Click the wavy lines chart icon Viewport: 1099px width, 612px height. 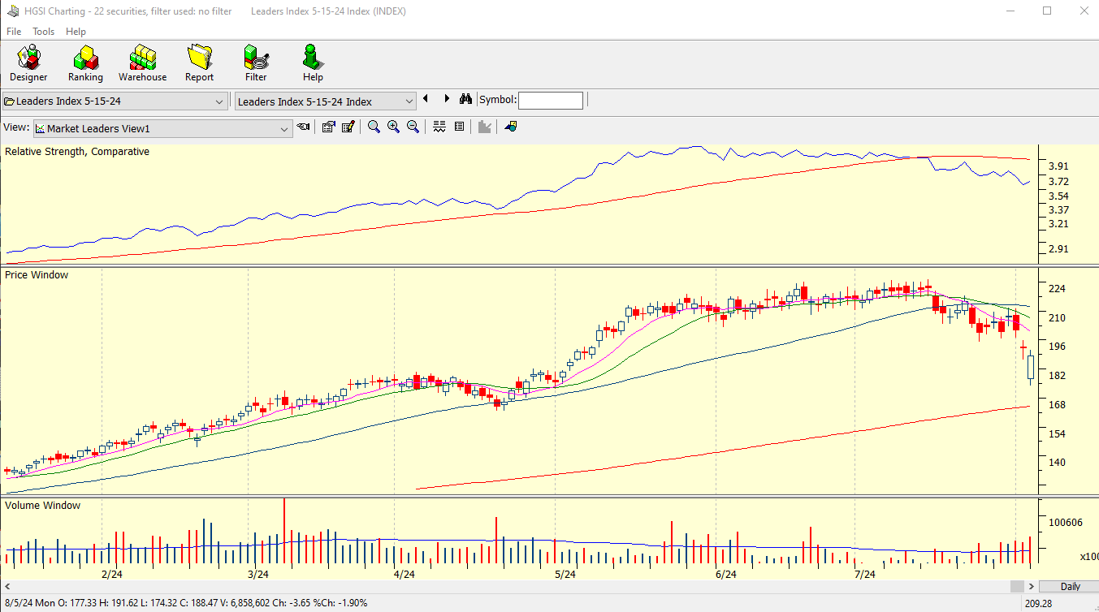(x=439, y=127)
